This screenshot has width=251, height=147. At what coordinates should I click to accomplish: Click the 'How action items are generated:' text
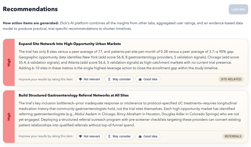31,23
